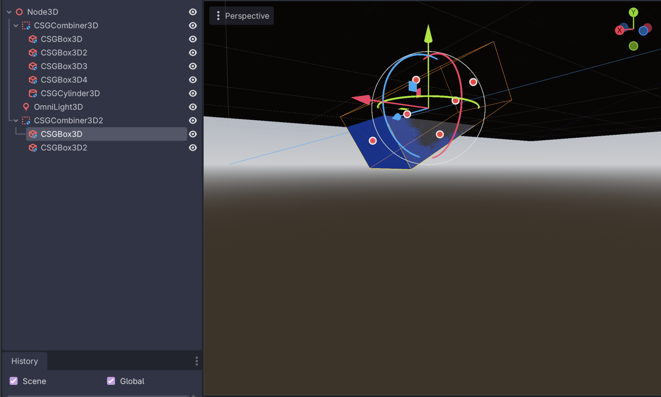Collapse the CSGCombiner3D2 branch
Screen dimensions: 661x397
coord(16,120)
